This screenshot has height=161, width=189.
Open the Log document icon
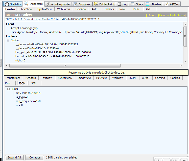coord(119,4)
